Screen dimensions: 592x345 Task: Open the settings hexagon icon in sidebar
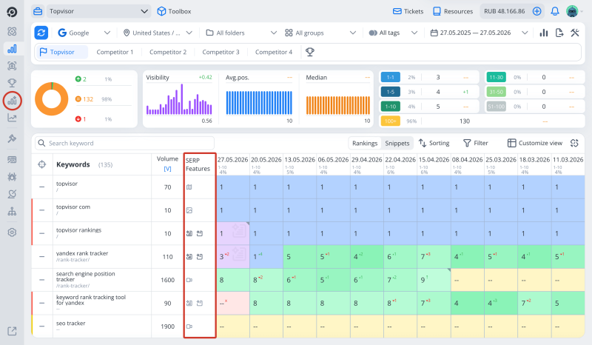[x=12, y=232]
